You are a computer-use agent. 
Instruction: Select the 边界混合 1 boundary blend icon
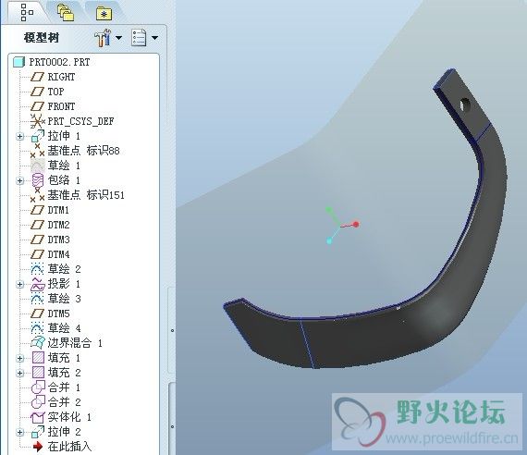38,343
